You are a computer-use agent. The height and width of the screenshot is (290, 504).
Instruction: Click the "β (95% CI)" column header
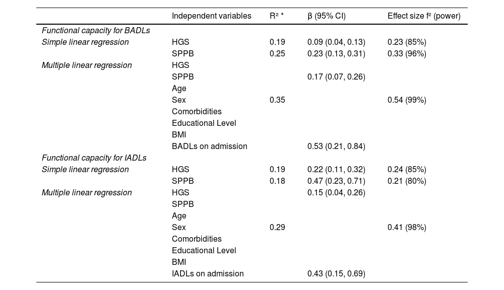tap(326, 16)
